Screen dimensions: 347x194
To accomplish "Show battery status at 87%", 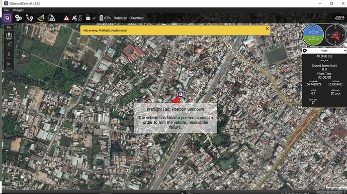I will click(105, 18).
